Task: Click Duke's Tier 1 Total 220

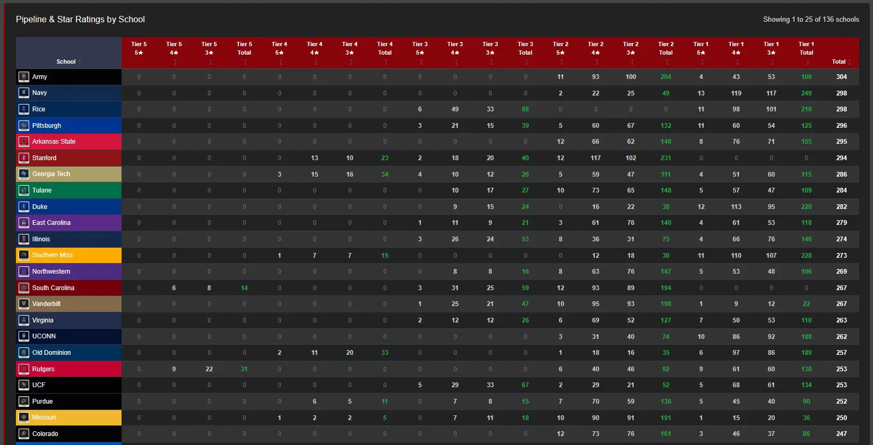Action: (806, 207)
